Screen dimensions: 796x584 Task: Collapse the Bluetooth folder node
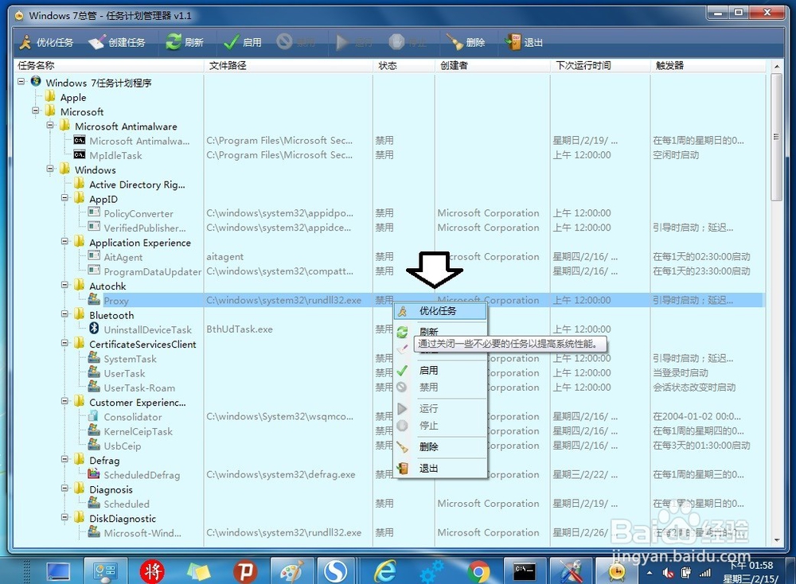64,313
